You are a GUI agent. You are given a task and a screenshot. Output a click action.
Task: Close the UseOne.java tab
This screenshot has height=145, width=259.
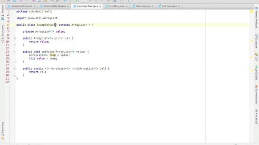[127, 6]
